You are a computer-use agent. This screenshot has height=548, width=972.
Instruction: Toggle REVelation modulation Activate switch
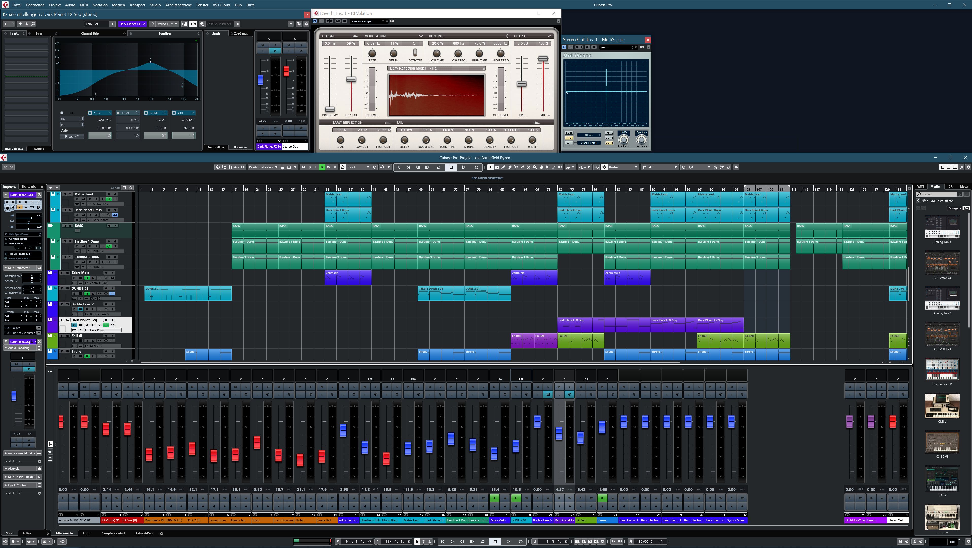pyautogui.click(x=415, y=53)
